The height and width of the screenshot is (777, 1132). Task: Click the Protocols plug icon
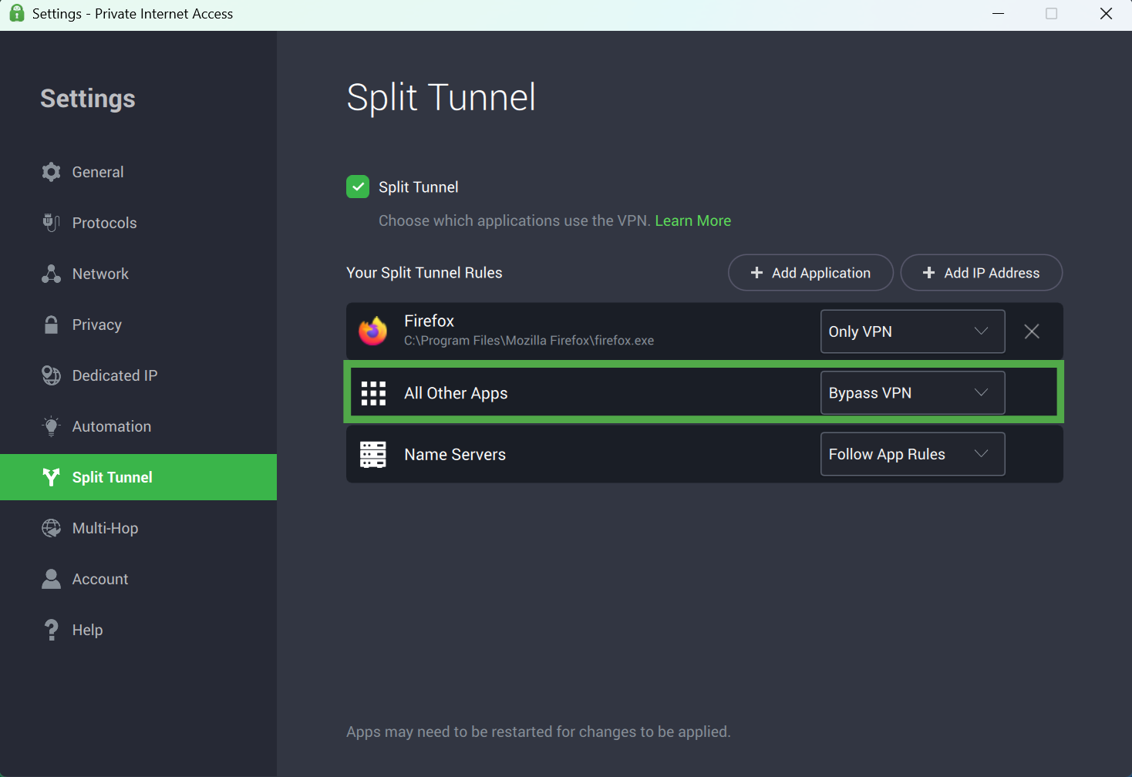(x=51, y=223)
